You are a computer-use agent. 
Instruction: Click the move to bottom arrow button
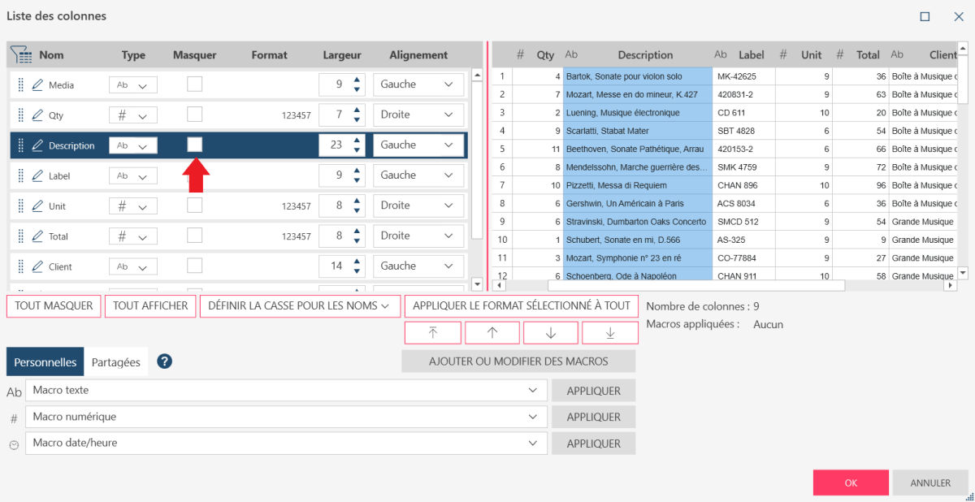[x=609, y=333]
